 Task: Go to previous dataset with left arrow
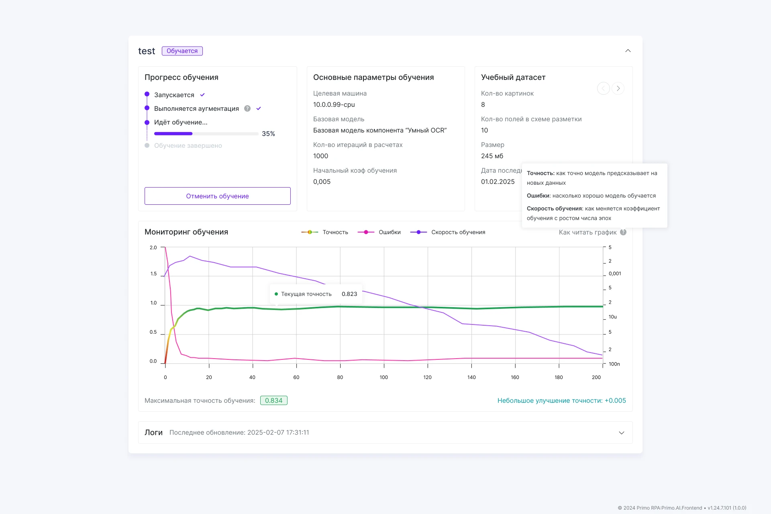pos(604,88)
